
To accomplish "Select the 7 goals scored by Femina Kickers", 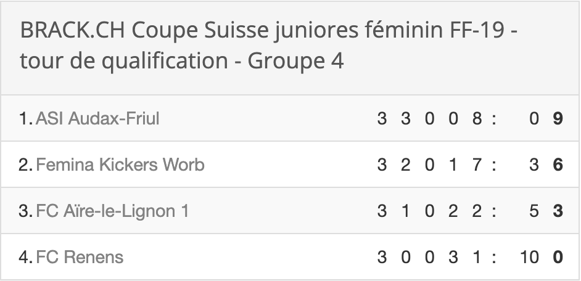I will 477,165.
